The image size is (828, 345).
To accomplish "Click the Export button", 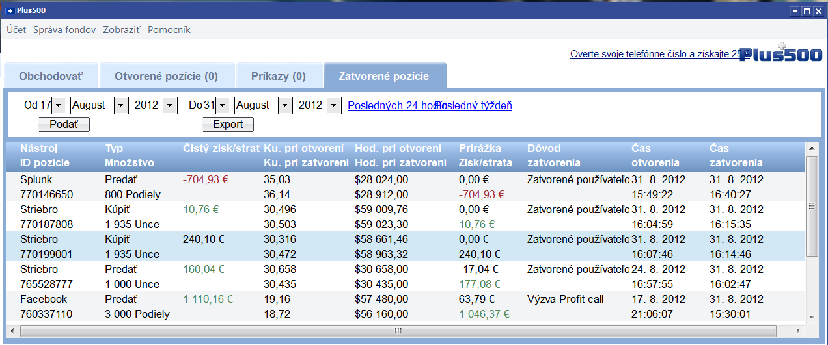I will (x=228, y=125).
